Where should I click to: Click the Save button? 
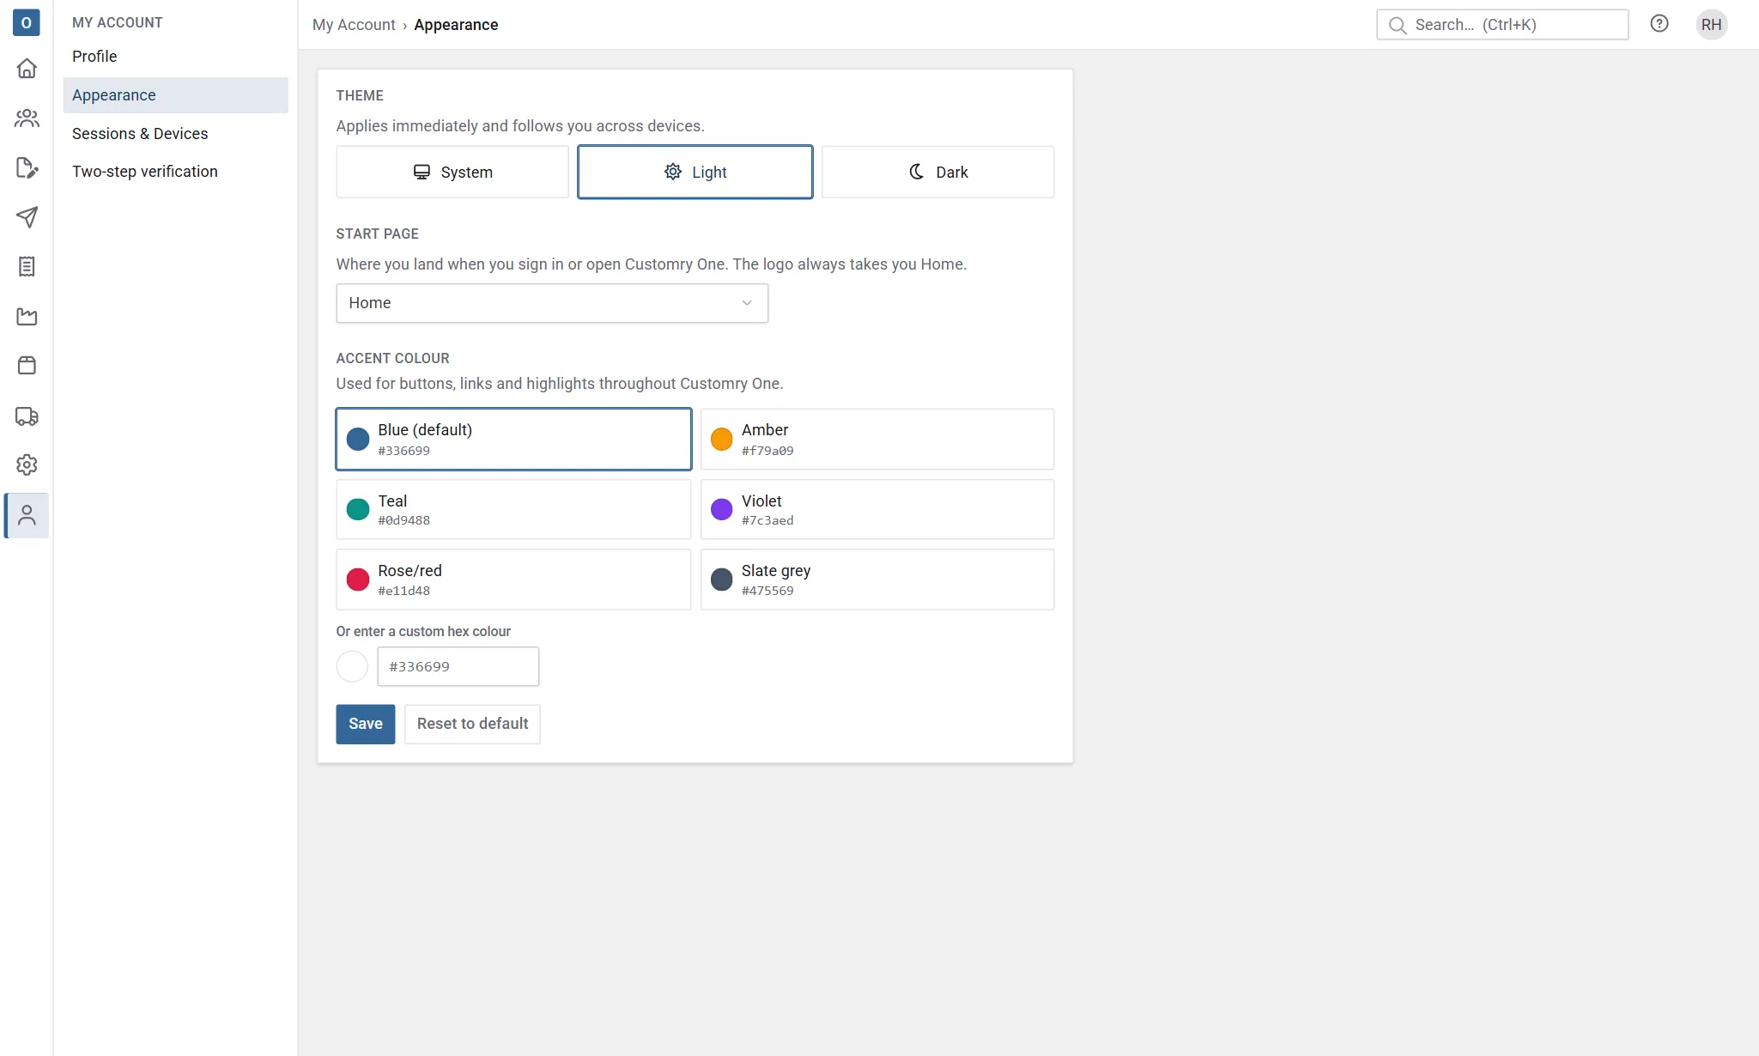(366, 724)
